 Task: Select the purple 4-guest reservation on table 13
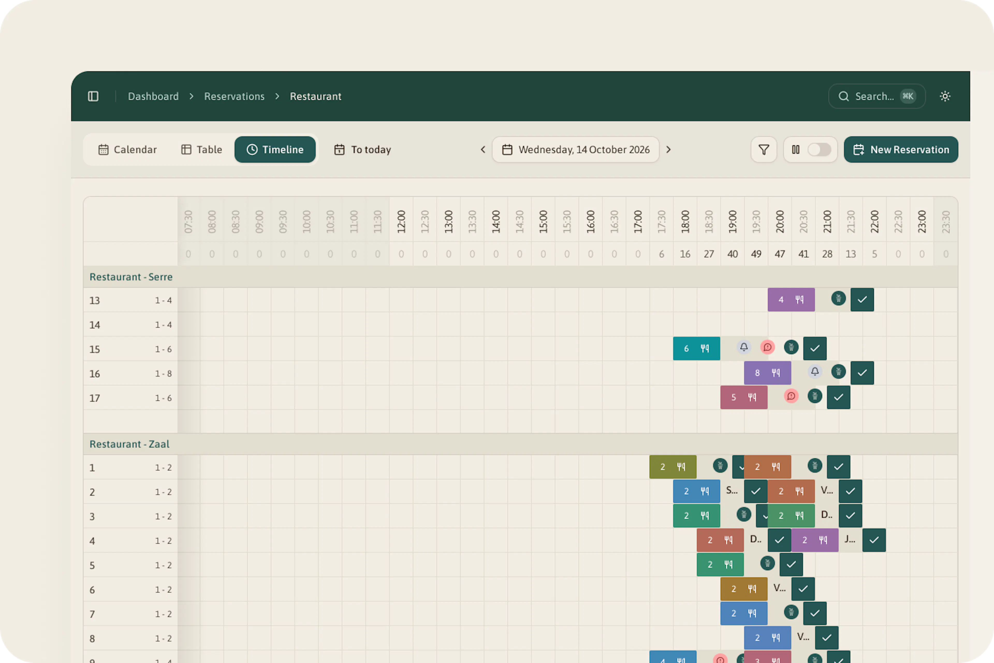point(791,300)
